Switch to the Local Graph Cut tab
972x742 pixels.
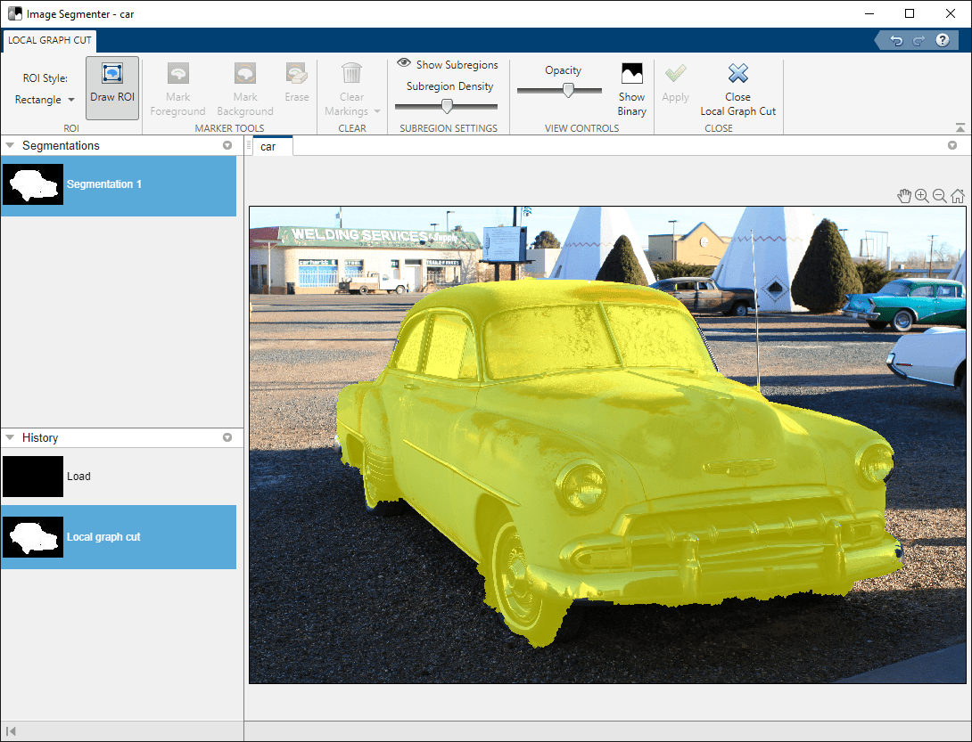click(49, 40)
